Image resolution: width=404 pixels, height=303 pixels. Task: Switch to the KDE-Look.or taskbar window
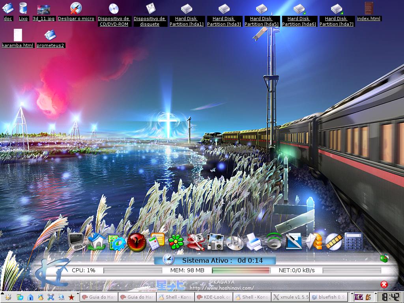click(x=213, y=297)
